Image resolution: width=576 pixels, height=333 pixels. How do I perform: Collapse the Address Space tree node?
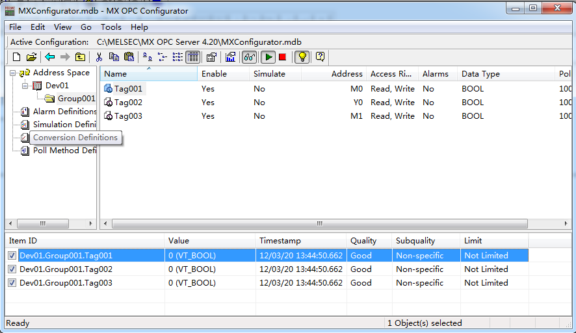[12, 73]
